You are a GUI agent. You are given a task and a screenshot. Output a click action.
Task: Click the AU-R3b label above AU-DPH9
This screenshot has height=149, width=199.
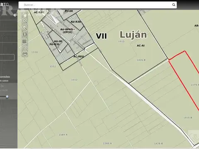pyautogui.click(x=76, y=22)
